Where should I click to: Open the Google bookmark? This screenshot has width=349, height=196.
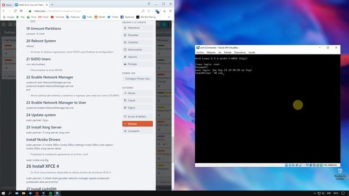click(9, 17)
